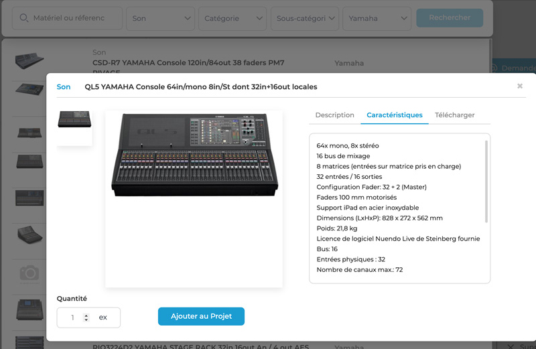Click 'Poids: 21,8 kg' text line
This screenshot has height=349, width=536.
click(x=337, y=228)
